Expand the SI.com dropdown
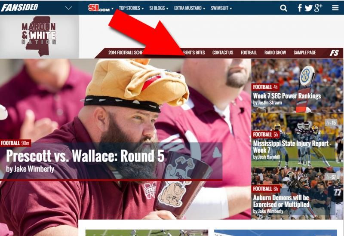 (x=101, y=8)
